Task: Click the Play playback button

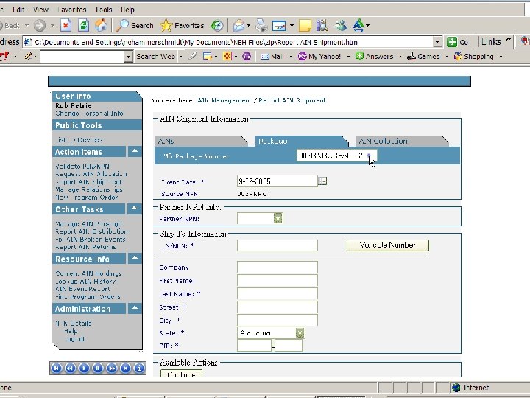Action: (84, 369)
